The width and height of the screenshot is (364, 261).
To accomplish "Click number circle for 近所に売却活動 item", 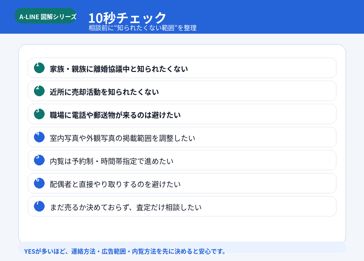I will click(39, 91).
